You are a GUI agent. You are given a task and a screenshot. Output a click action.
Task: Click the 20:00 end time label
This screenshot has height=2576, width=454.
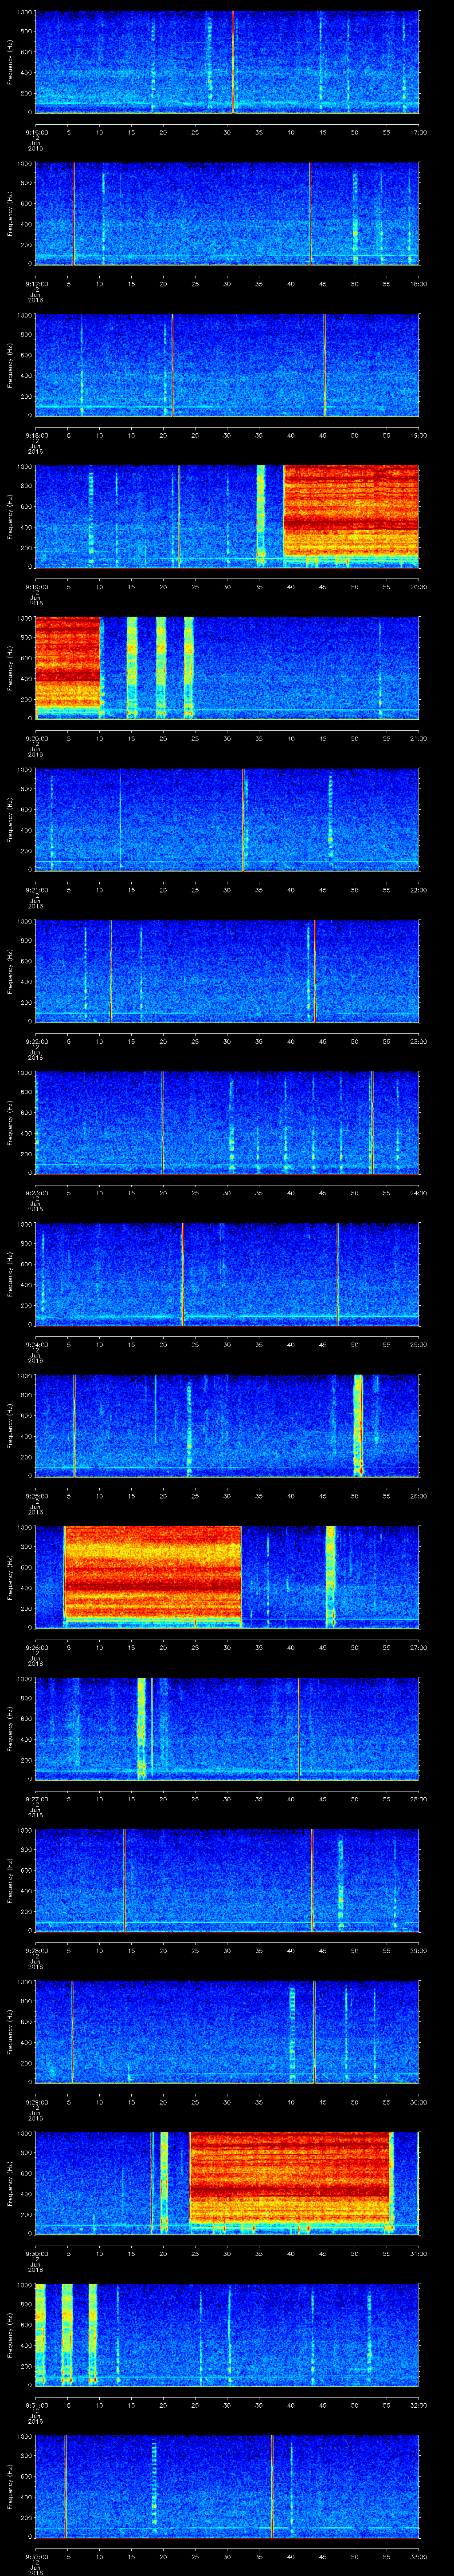pos(419,587)
